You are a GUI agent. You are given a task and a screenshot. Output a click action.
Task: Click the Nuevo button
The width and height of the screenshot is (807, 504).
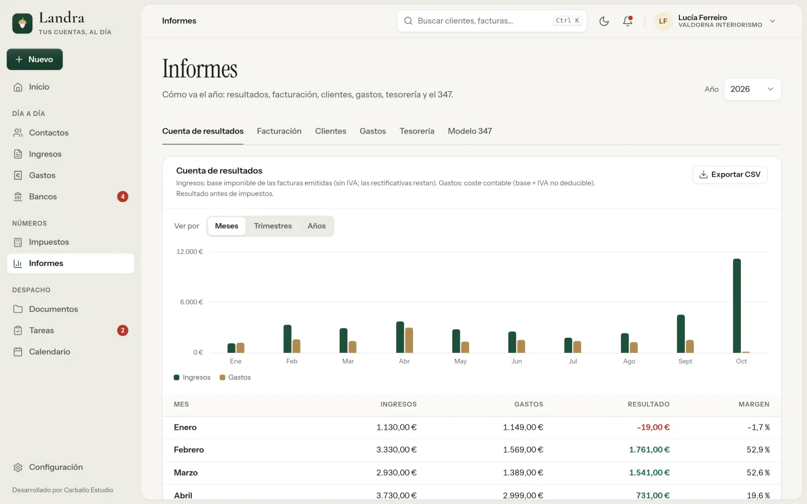35,59
